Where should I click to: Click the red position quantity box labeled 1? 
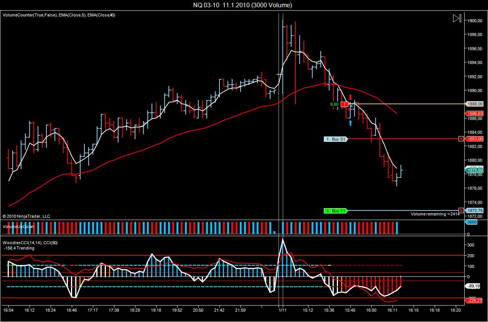(x=345, y=104)
